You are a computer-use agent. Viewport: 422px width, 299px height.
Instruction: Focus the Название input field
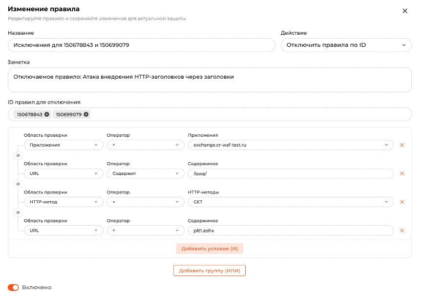141,45
